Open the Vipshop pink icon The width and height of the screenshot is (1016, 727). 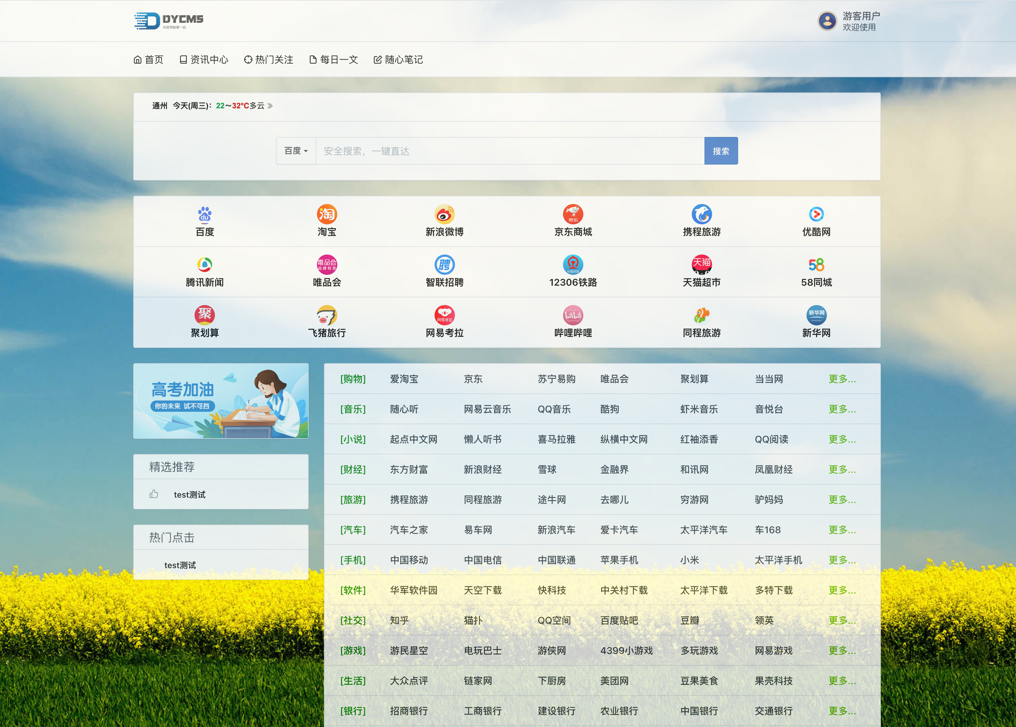coord(327,265)
